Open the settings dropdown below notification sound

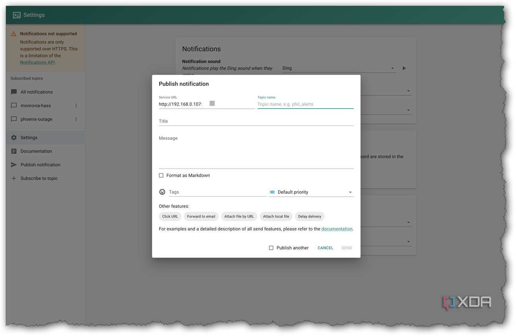pos(408,91)
